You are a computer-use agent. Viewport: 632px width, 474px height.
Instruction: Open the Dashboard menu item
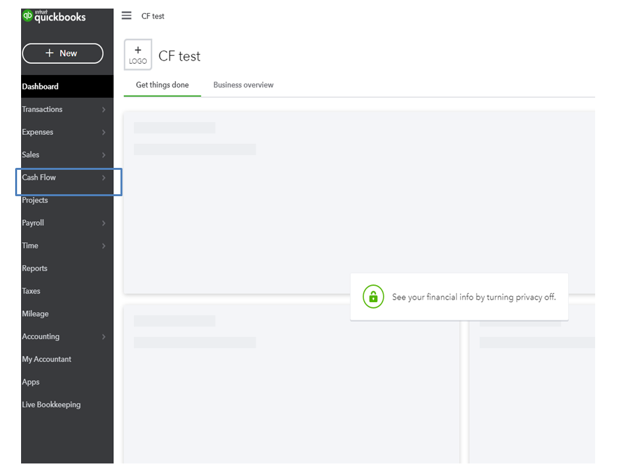coord(67,86)
